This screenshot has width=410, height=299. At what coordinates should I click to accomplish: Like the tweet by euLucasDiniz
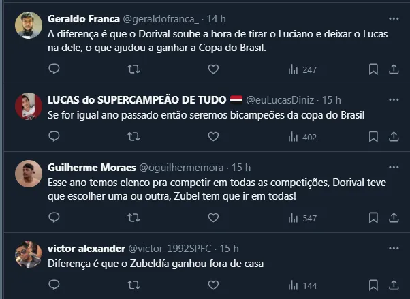(x=212, y=137)
